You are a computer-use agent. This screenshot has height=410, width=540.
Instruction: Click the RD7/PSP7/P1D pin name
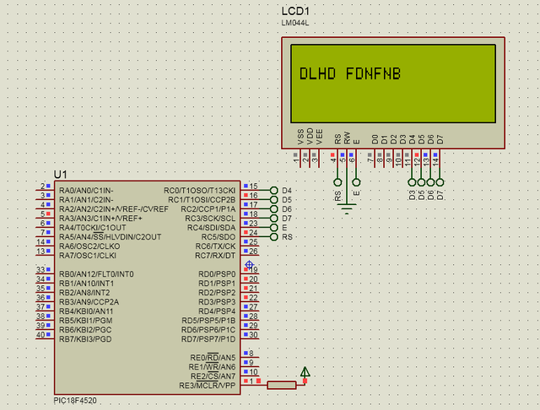point(208,339)
